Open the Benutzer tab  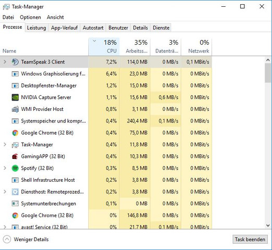[x=118, y=28]
